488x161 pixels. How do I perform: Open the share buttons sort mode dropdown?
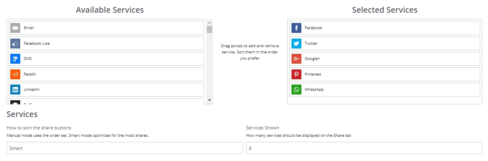tap(125, 148)
